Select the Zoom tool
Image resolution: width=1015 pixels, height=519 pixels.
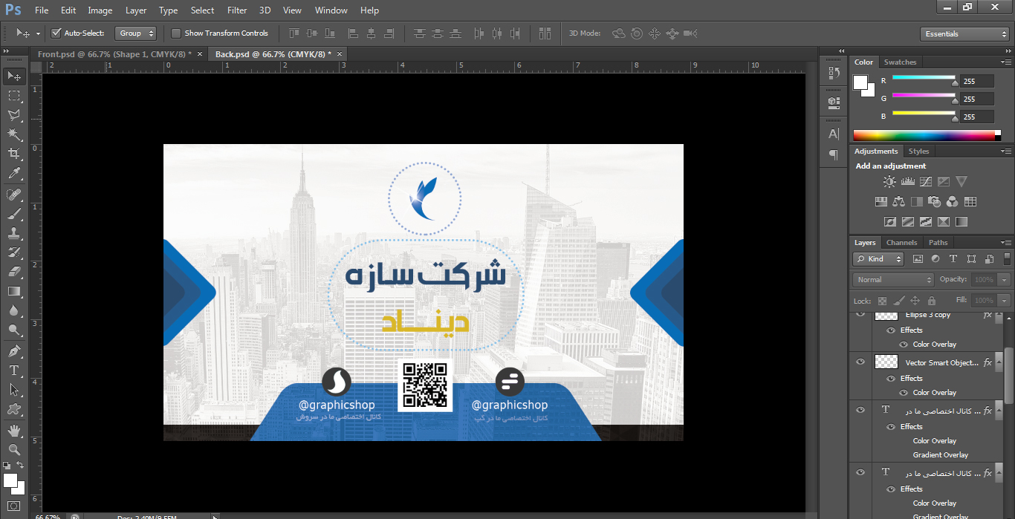13,450
